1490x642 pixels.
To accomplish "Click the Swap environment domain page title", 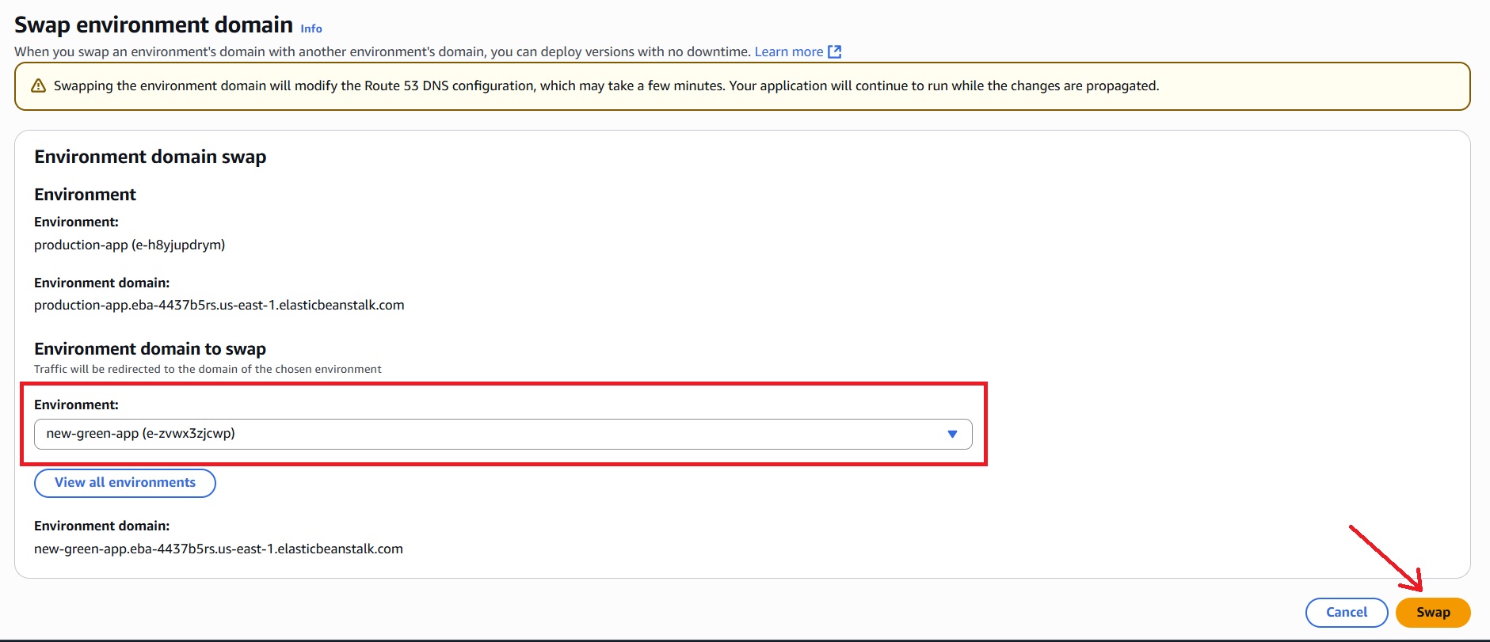I will tap(154, 25).
